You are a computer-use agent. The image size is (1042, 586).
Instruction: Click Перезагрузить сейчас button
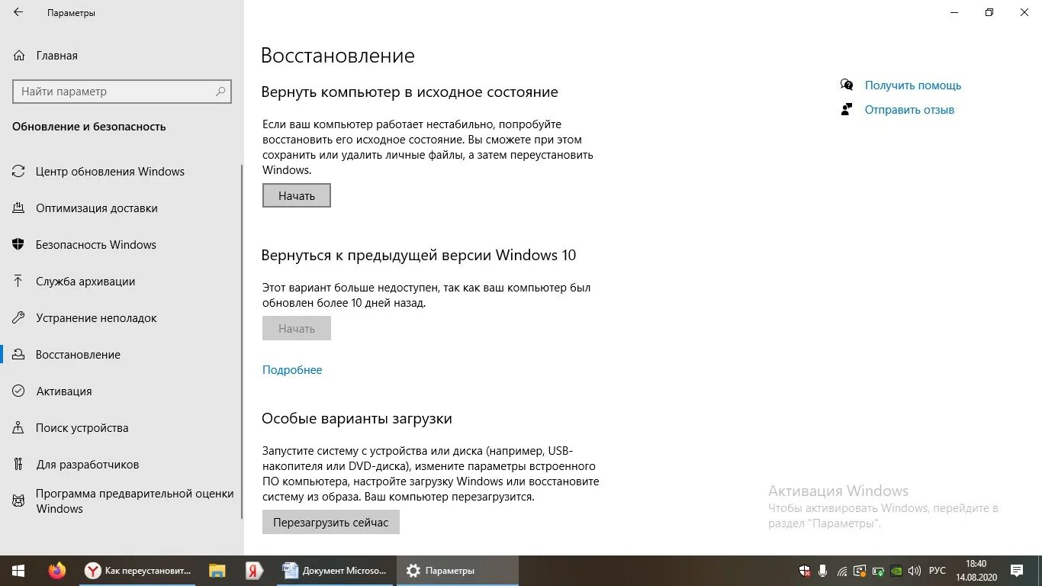pos(331,523)
